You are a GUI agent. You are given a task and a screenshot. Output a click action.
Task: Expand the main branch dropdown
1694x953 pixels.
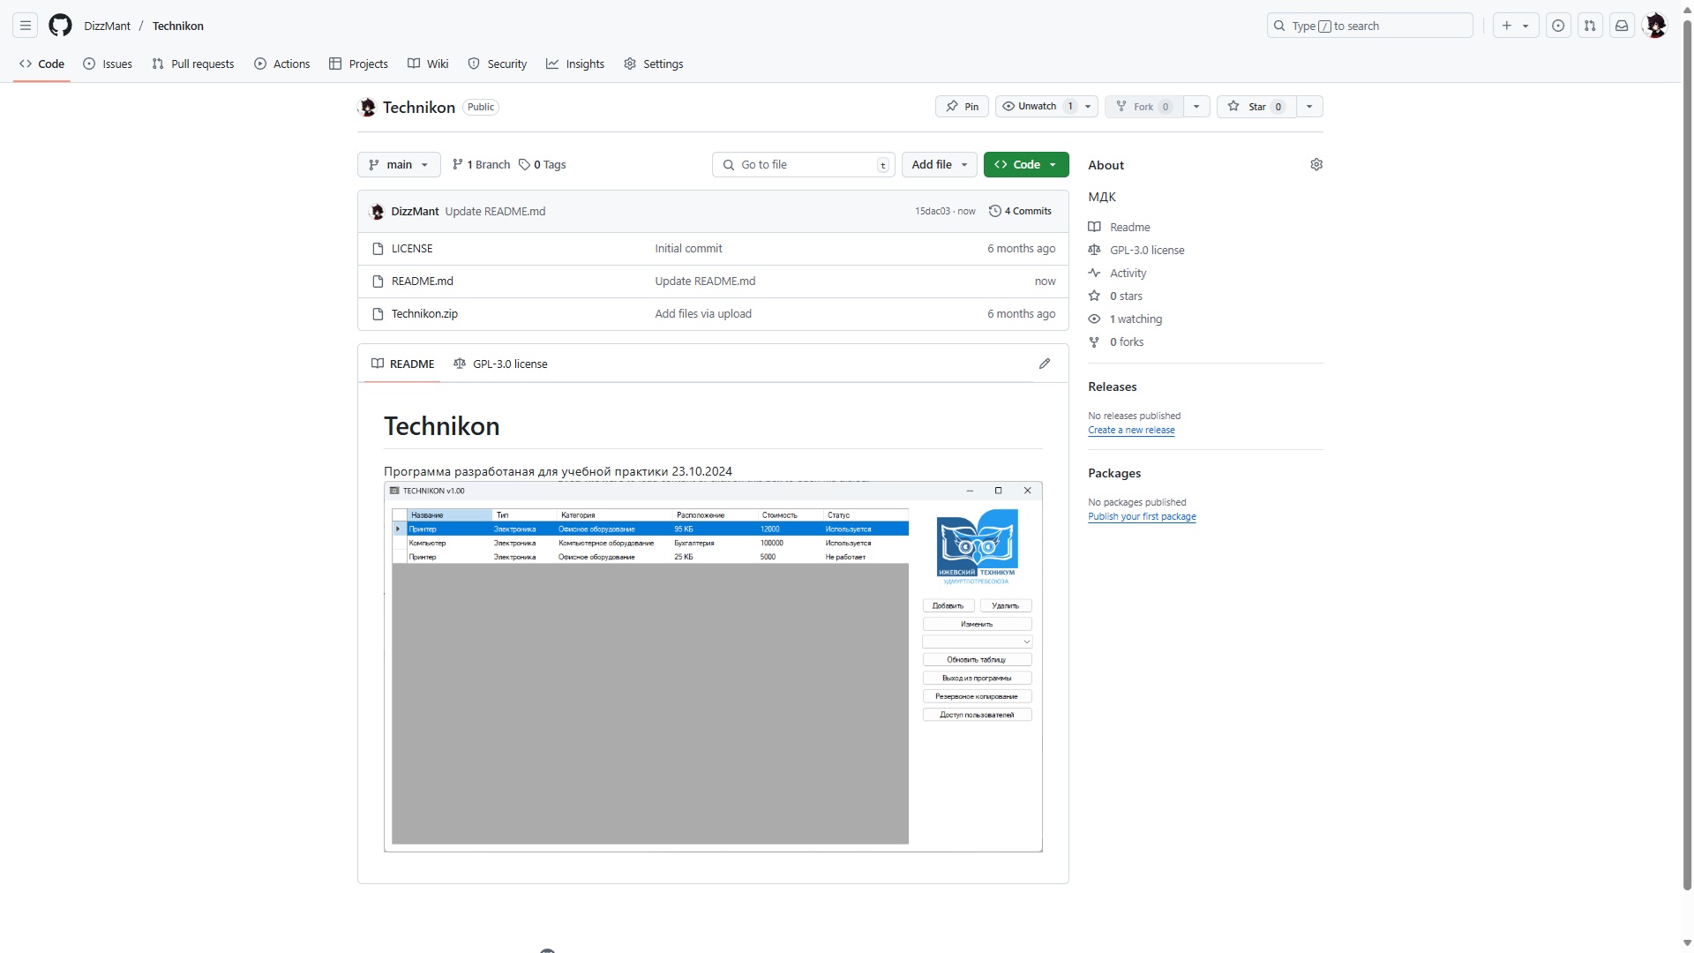(x=399, y=165)
